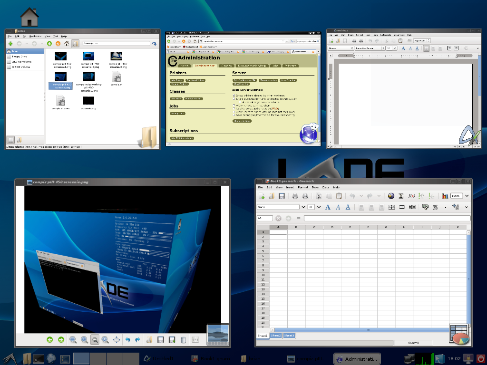
Task: Open the font name combo in the word processor
Action: (x=370, y=48)
